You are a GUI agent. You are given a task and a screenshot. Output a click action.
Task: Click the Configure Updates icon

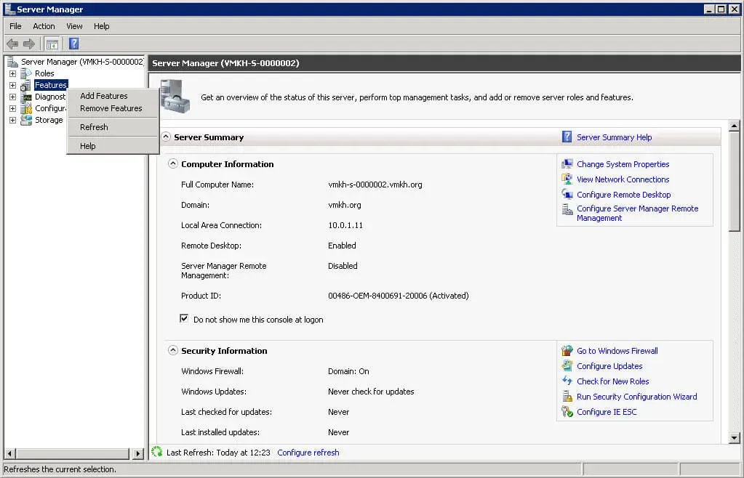pos(567,365)
